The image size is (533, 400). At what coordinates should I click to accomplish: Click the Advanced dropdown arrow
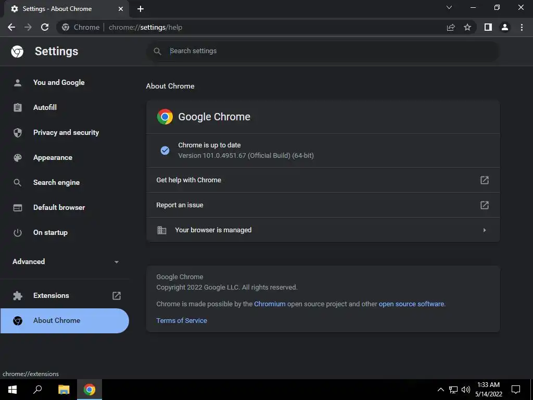[x=117, y=262]
